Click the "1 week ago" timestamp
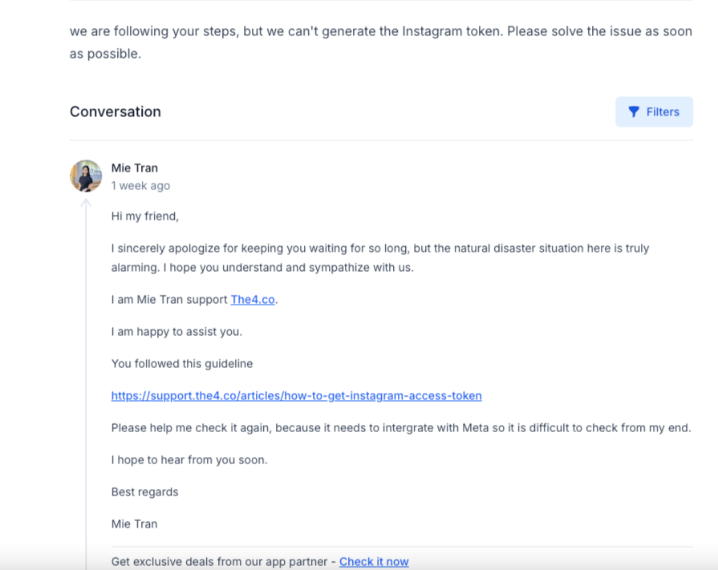This screenshot has height=570, width=718. 140,185
